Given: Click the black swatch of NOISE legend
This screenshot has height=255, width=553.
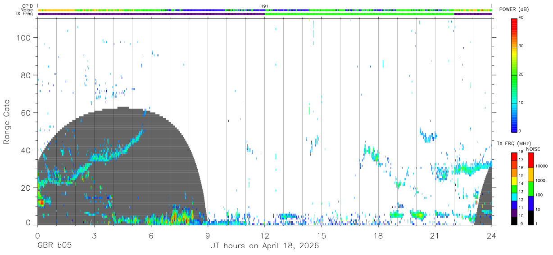Looking at the screenshot, I should [531, 218].
